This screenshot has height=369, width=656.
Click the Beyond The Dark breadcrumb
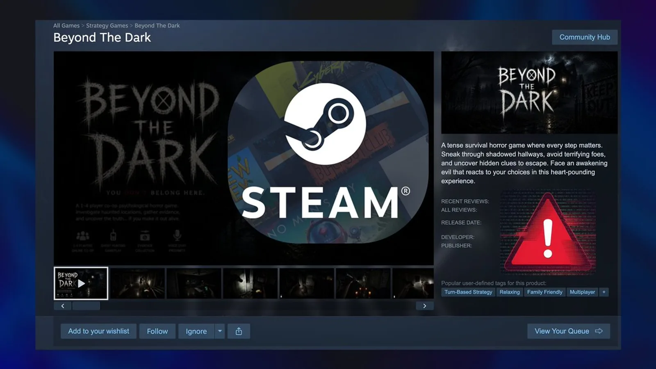tap(157, 25)
